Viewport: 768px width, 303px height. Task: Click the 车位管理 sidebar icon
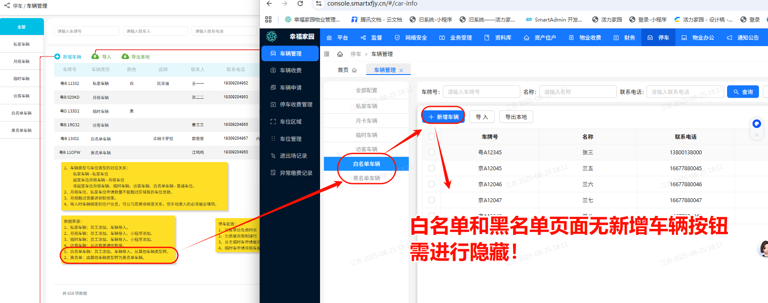[273, 139]
